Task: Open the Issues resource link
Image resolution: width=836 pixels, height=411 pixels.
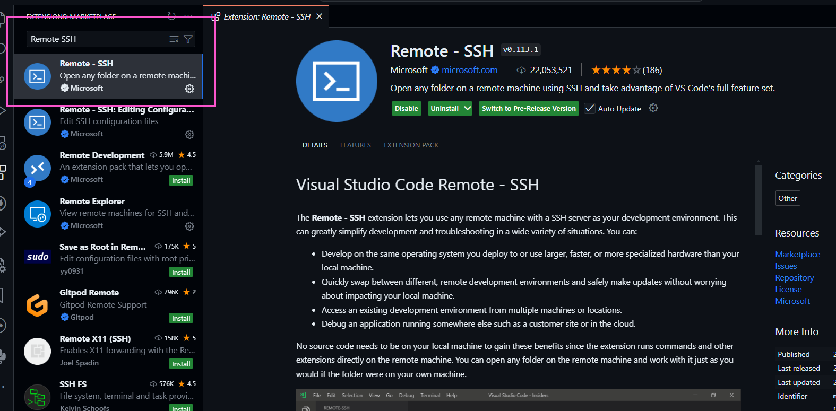Action: click(786, 266)
